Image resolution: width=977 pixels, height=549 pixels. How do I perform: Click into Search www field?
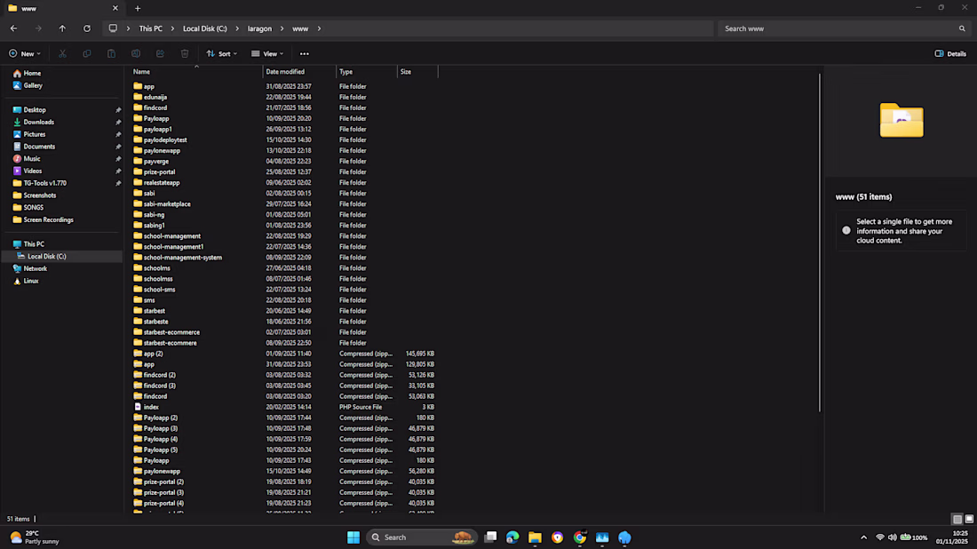838,28
